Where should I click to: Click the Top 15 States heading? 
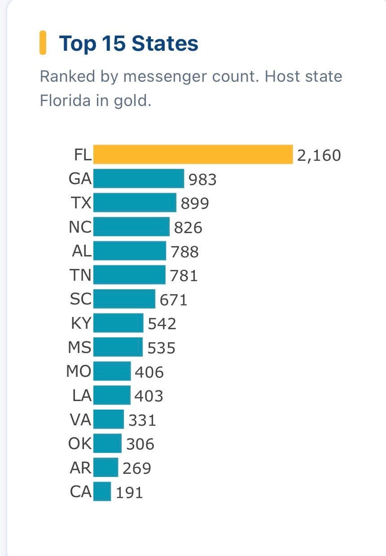click(129, 44)
